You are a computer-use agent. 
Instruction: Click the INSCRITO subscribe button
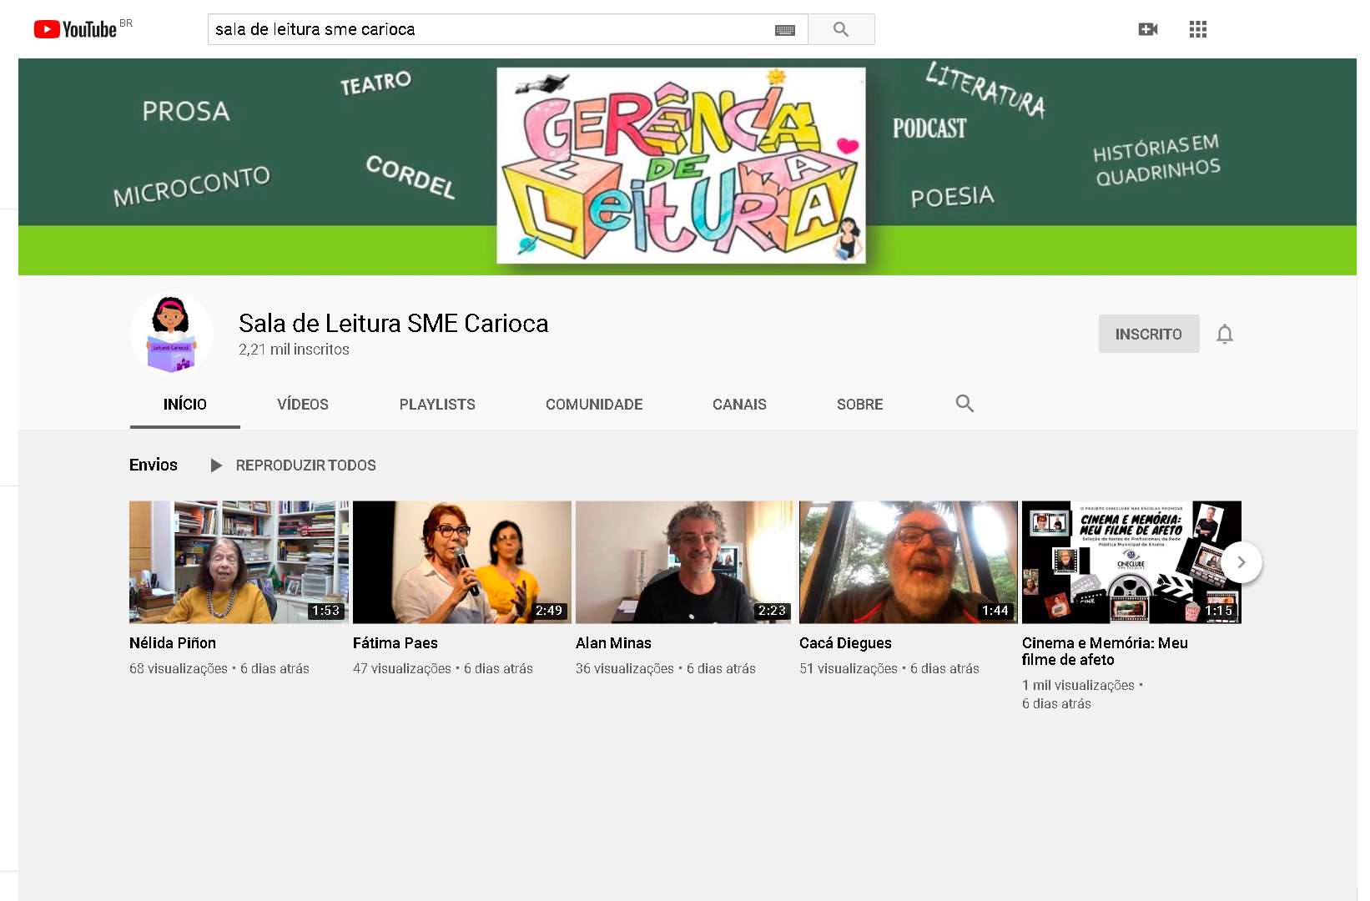pyautogui.click(x=1149, y=334)
